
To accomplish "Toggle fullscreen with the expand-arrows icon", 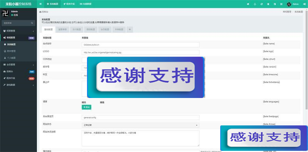I will pos(281,4).
